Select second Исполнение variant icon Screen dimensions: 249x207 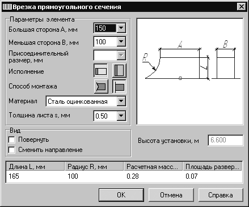(x=119, y=70)
